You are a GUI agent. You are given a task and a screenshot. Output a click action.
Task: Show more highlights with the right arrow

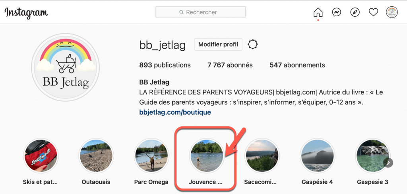pyautogui.click(x=388, y=163)
